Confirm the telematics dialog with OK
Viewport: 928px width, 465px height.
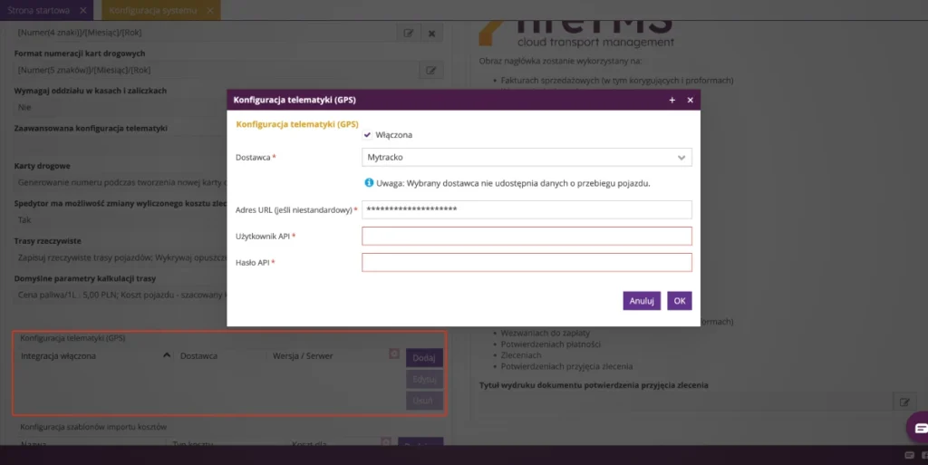coord(680,301)
